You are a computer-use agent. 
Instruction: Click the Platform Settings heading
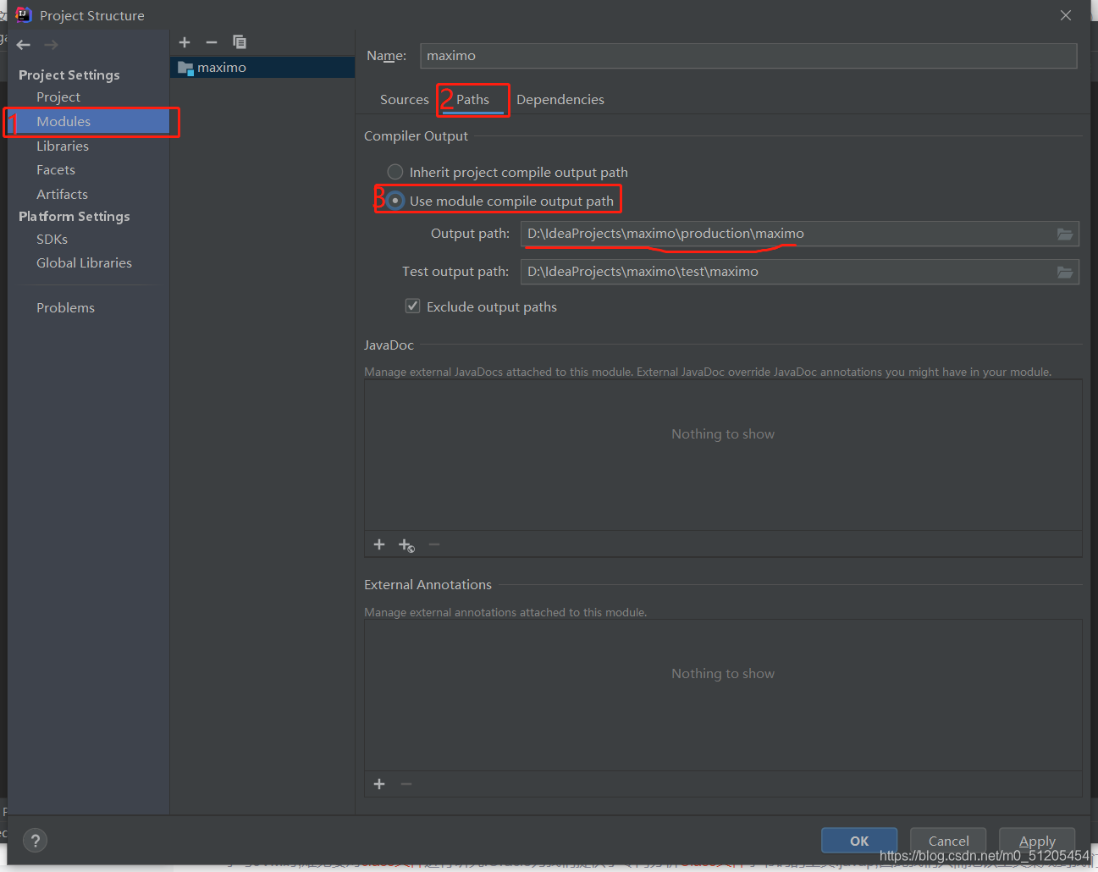point(74,217)
